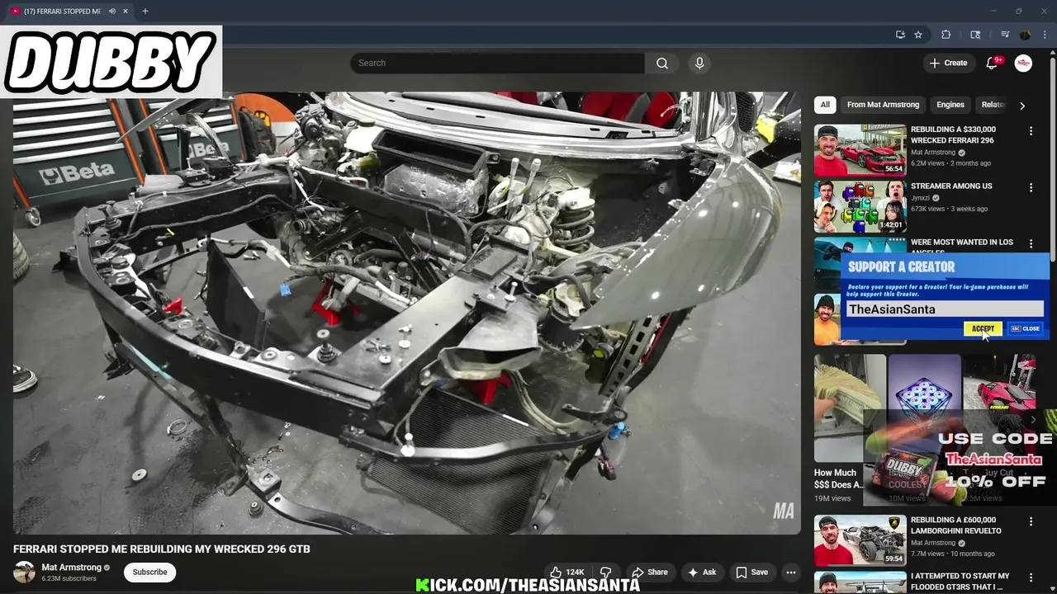Click the Ask button
This screenshot has height=594, width=1057.
pos(702,573)
